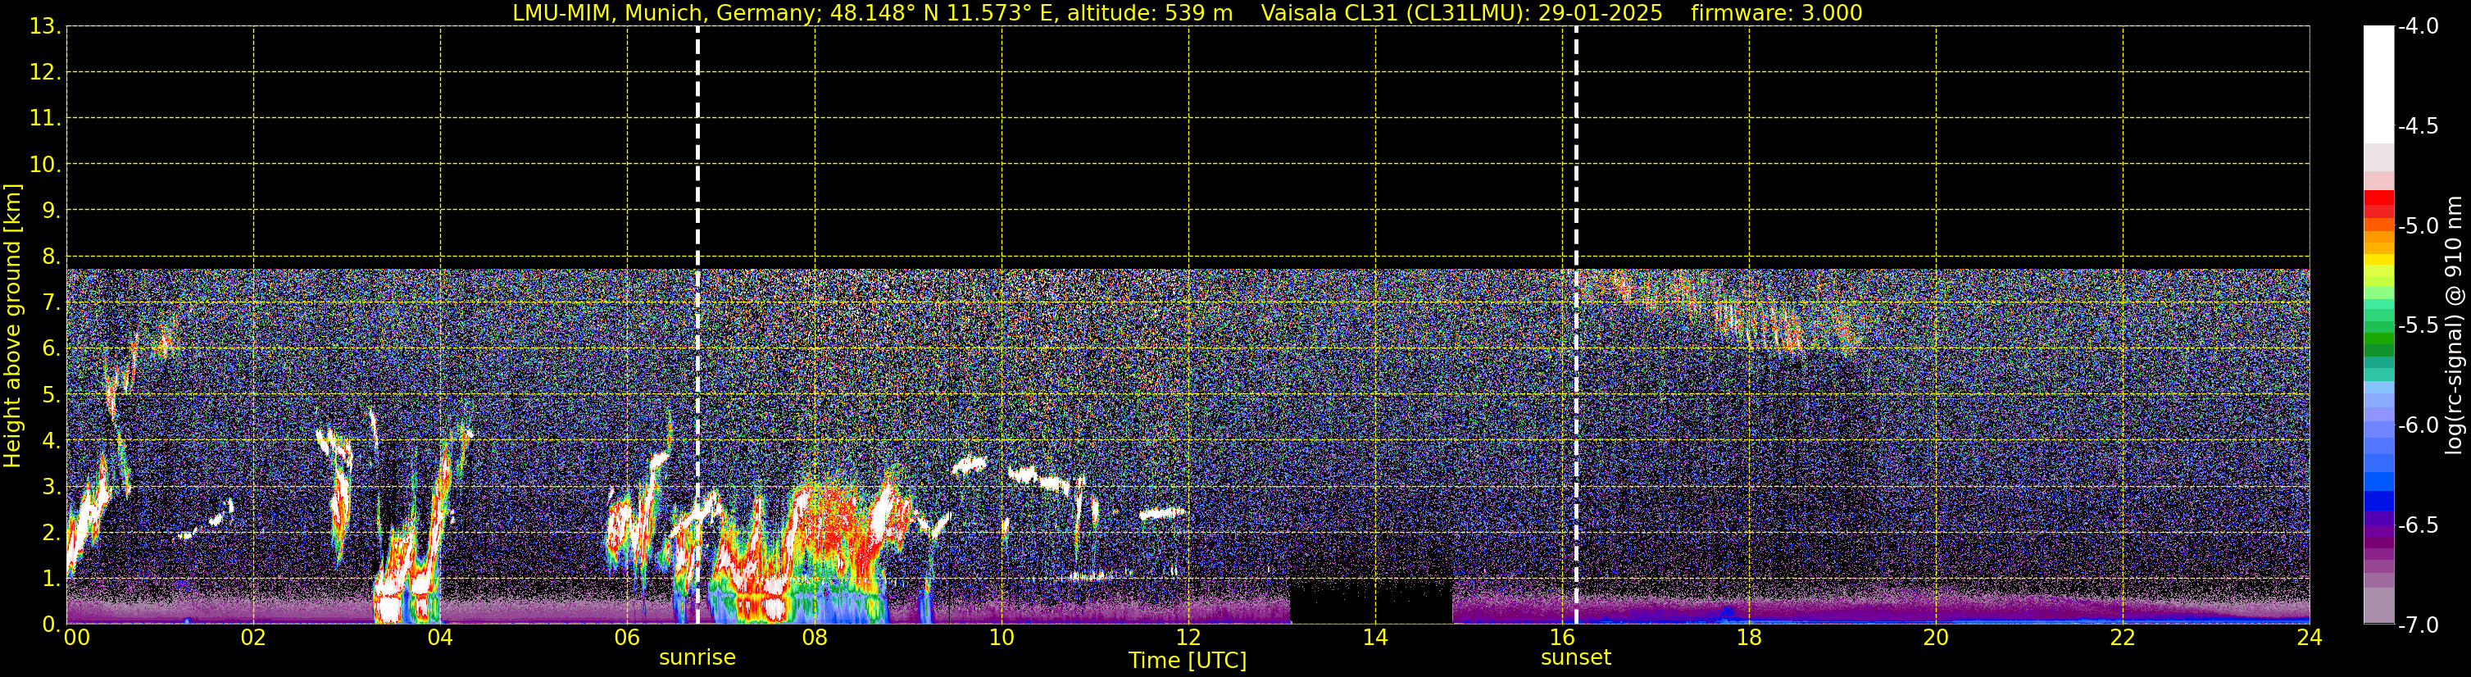This screenshot has height=677, width=2471.
Task: Click the 6 tick label on the height axis
Action: pyautogui.click(x=50, y=349)
